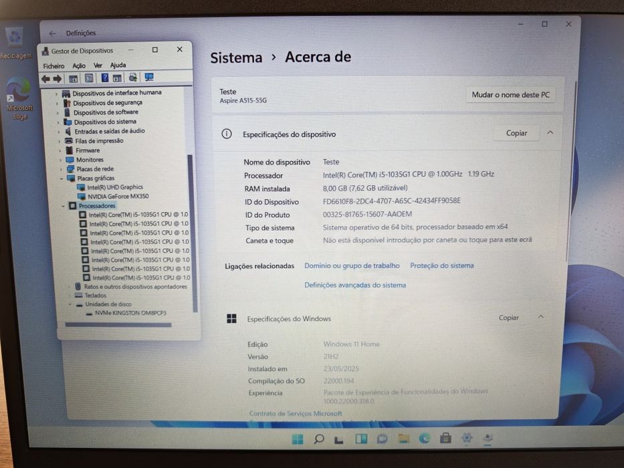Select Dispositivos do sistema tree item
Viewport: 624px width, 468px height.
(105, 122)
